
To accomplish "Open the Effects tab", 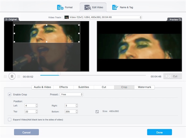I will coord(64,87).
